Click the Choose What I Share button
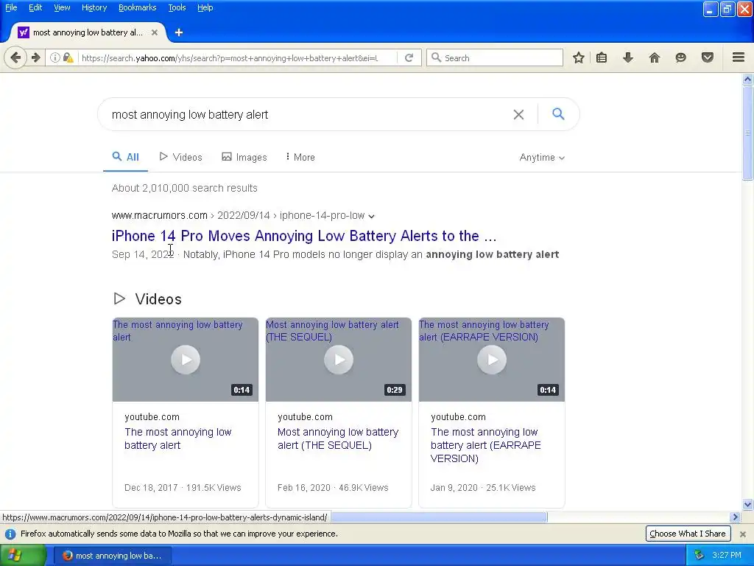Image resolution: width=754 pixels, height=566 pixels. coord(688,534)
